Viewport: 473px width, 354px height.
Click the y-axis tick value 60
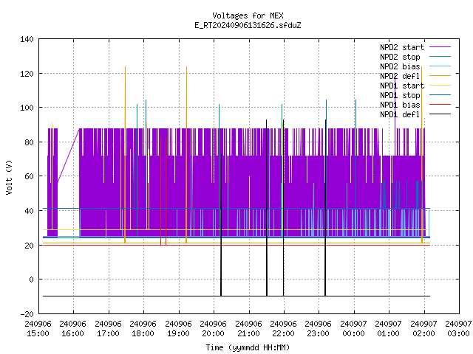(29, 176)
